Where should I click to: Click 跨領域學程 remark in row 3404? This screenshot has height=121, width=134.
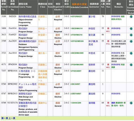point(116,28)
